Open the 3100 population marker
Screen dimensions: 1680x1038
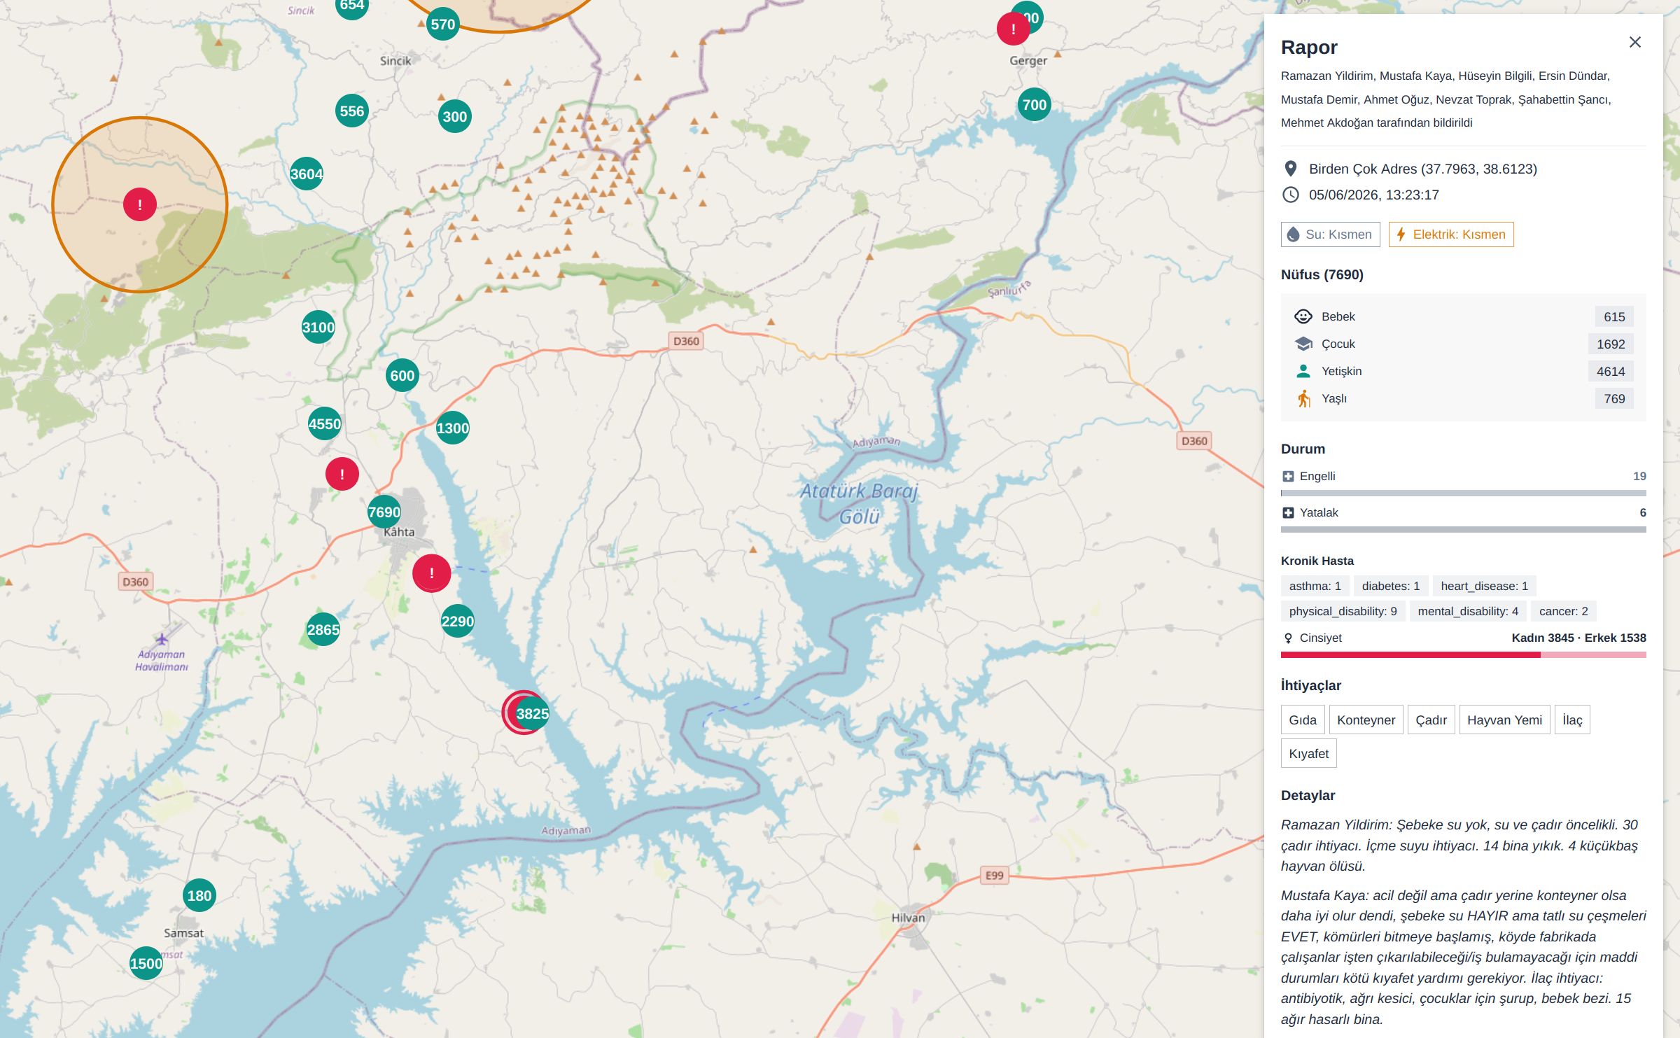coord(318,327)
